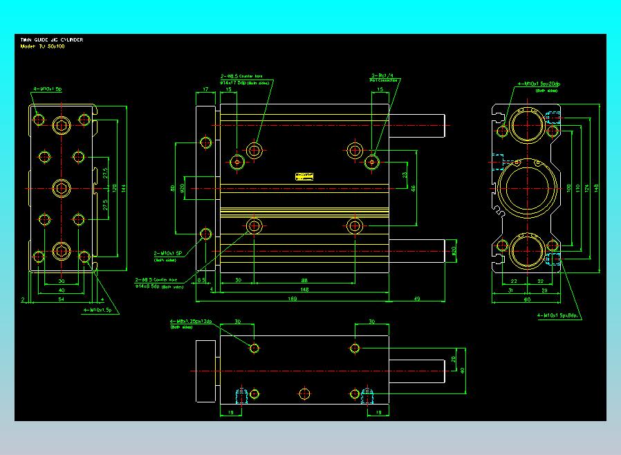621x455 pixels.
Task: Click the 'TWIN GUIDE JIG CYLINDER' title text
Action: (52, 39)
